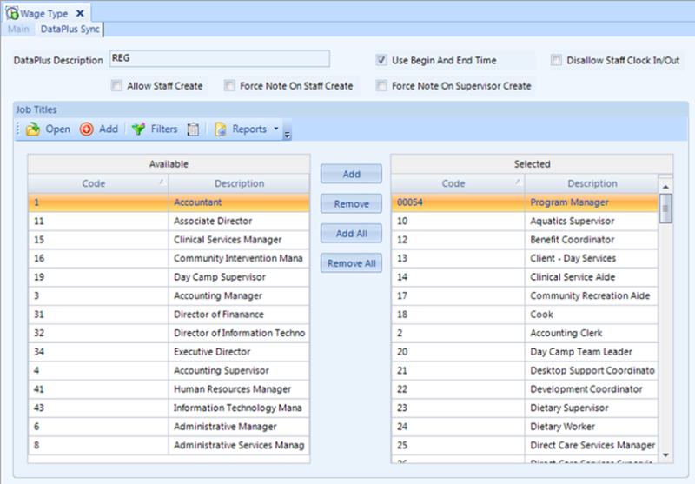Check the Allow Staff Create box
This screenshot has height=484, width=695.
coord(116,86)
